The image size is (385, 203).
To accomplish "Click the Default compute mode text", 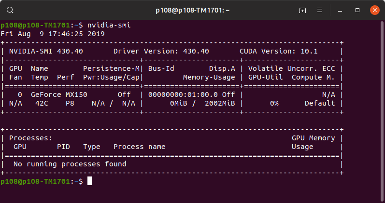I will pos(320,103).
